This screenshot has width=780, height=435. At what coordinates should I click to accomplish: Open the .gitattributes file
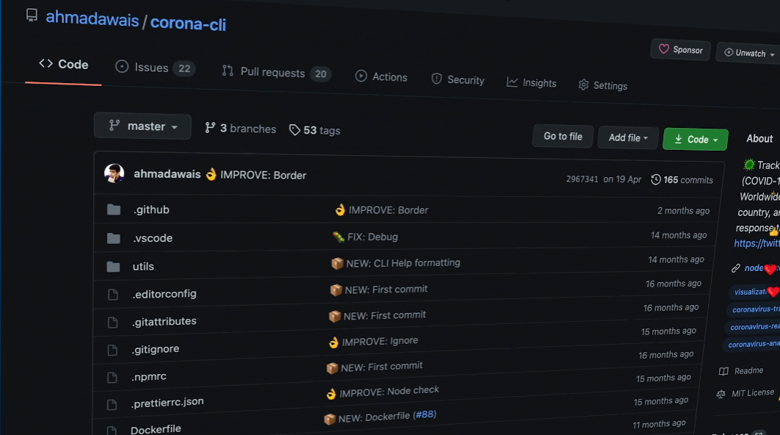click(x=164, y=322)
